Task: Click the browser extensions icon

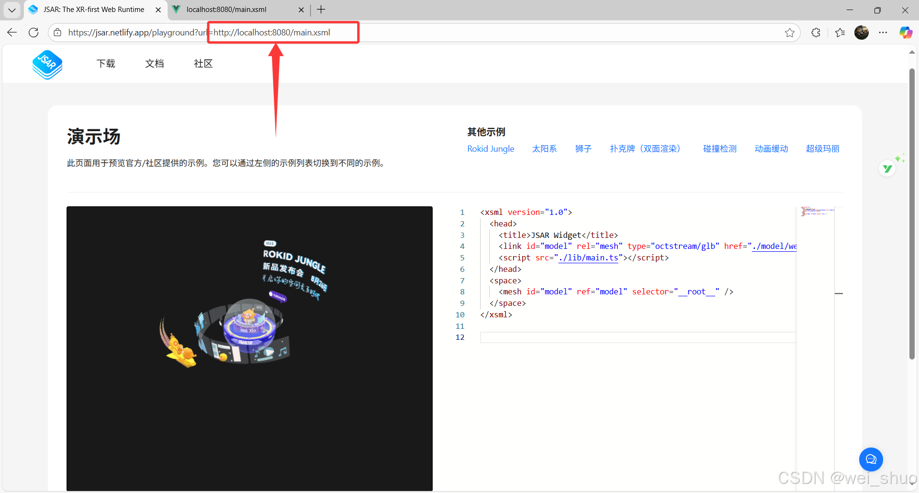Action: (815, 32)
